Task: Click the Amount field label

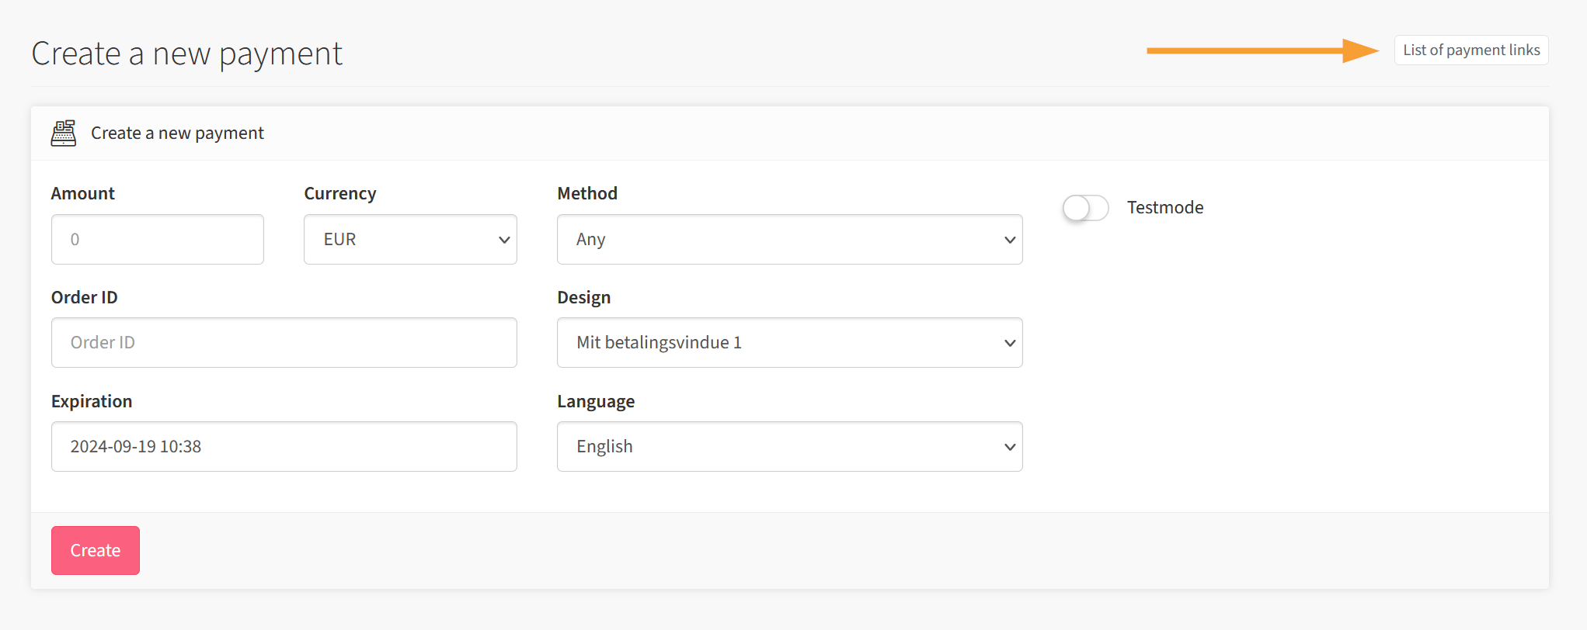Action: click(83, 194)
